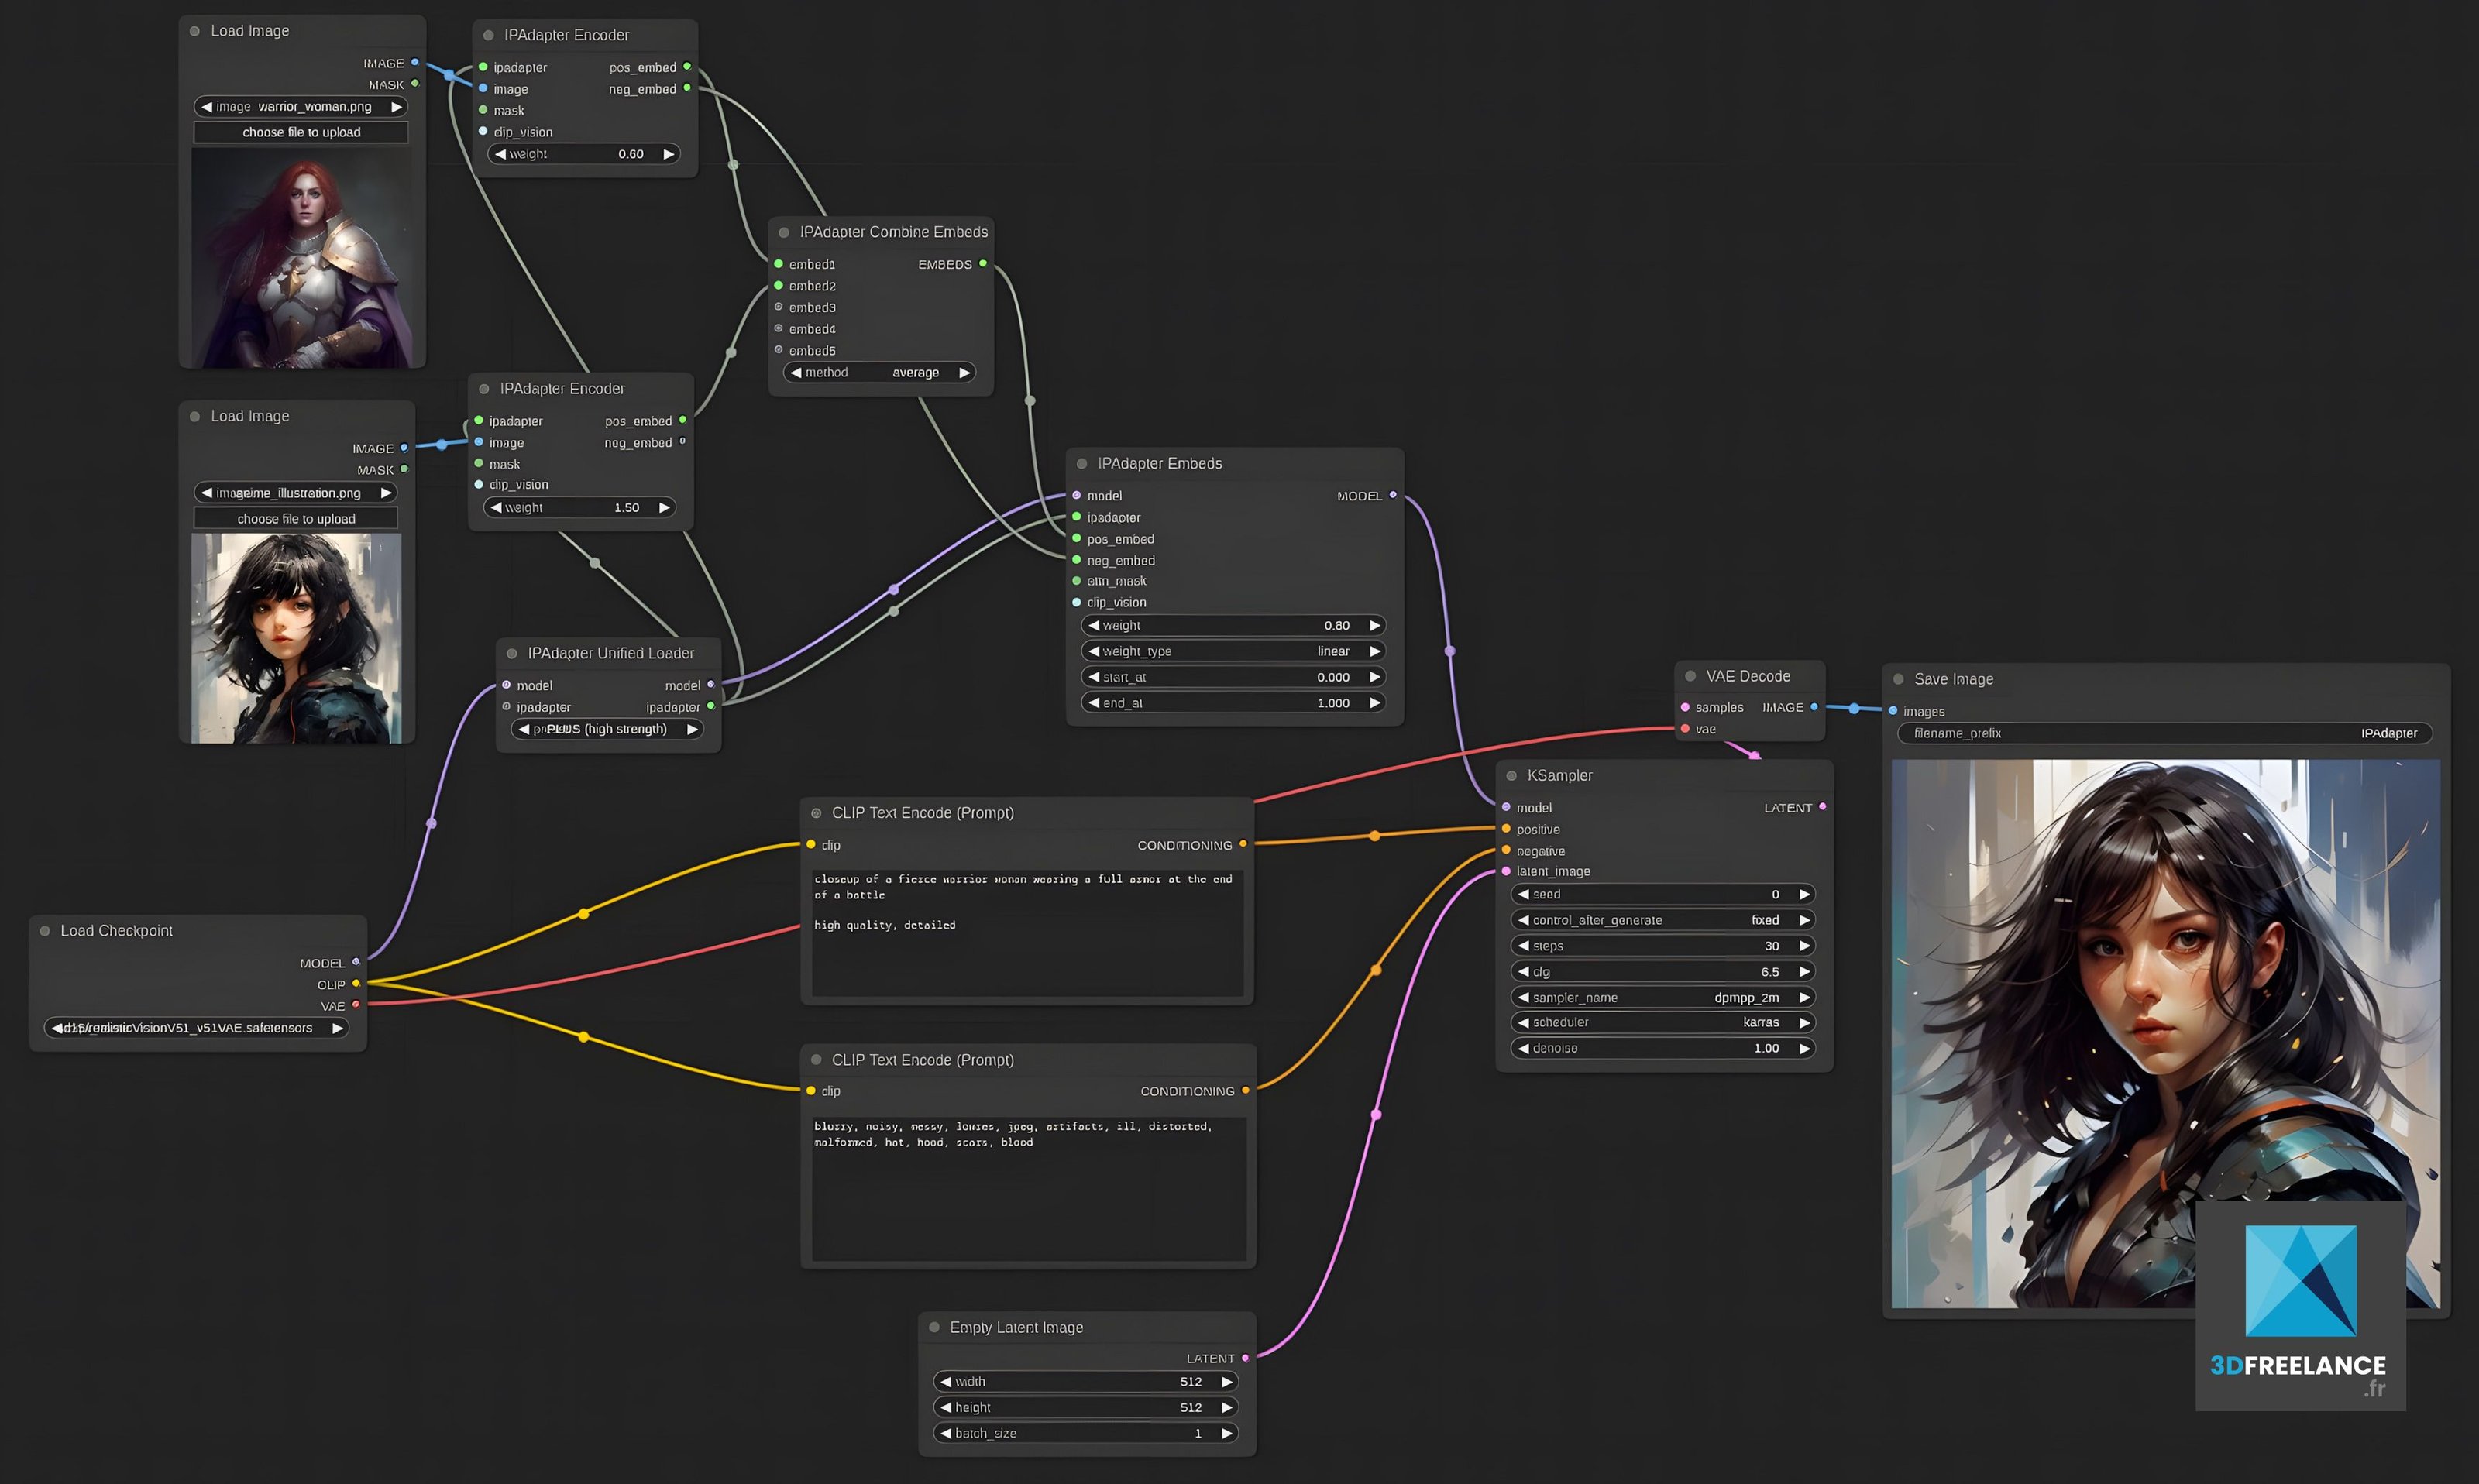Increase steps value with the right arrow
This screenshot has height=1484, width=2479.
1804,945
